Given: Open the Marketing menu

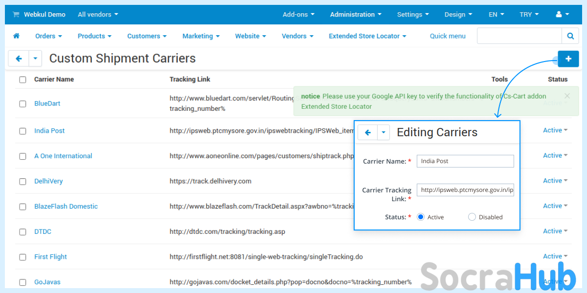Looking at the screenshot, I should 201,36.
